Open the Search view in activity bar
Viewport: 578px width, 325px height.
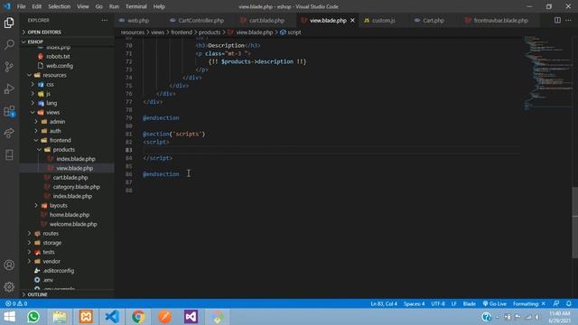(9, 44)
